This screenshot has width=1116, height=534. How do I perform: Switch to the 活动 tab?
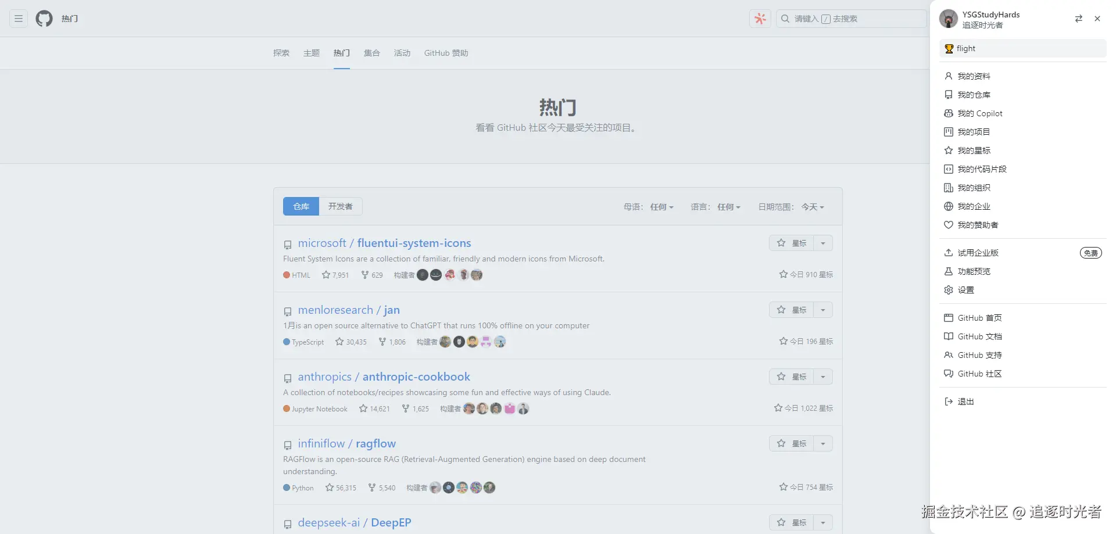[402, 53]
